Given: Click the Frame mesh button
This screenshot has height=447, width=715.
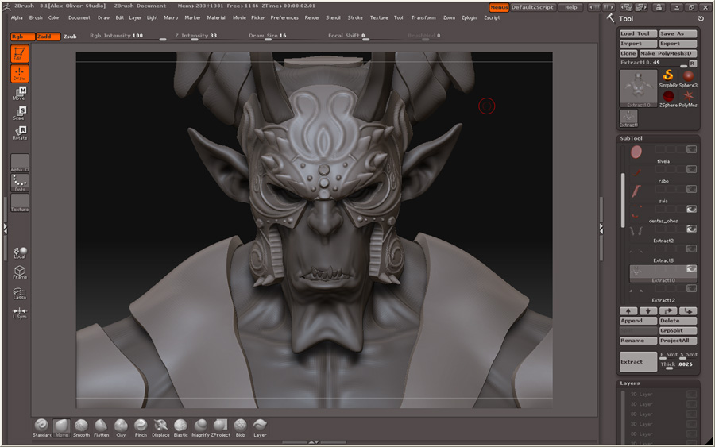Looking at the screenshot, I should tap(20, 272).
